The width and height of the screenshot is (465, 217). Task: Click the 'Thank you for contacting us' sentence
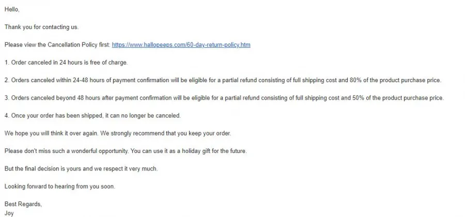(41, 27)
